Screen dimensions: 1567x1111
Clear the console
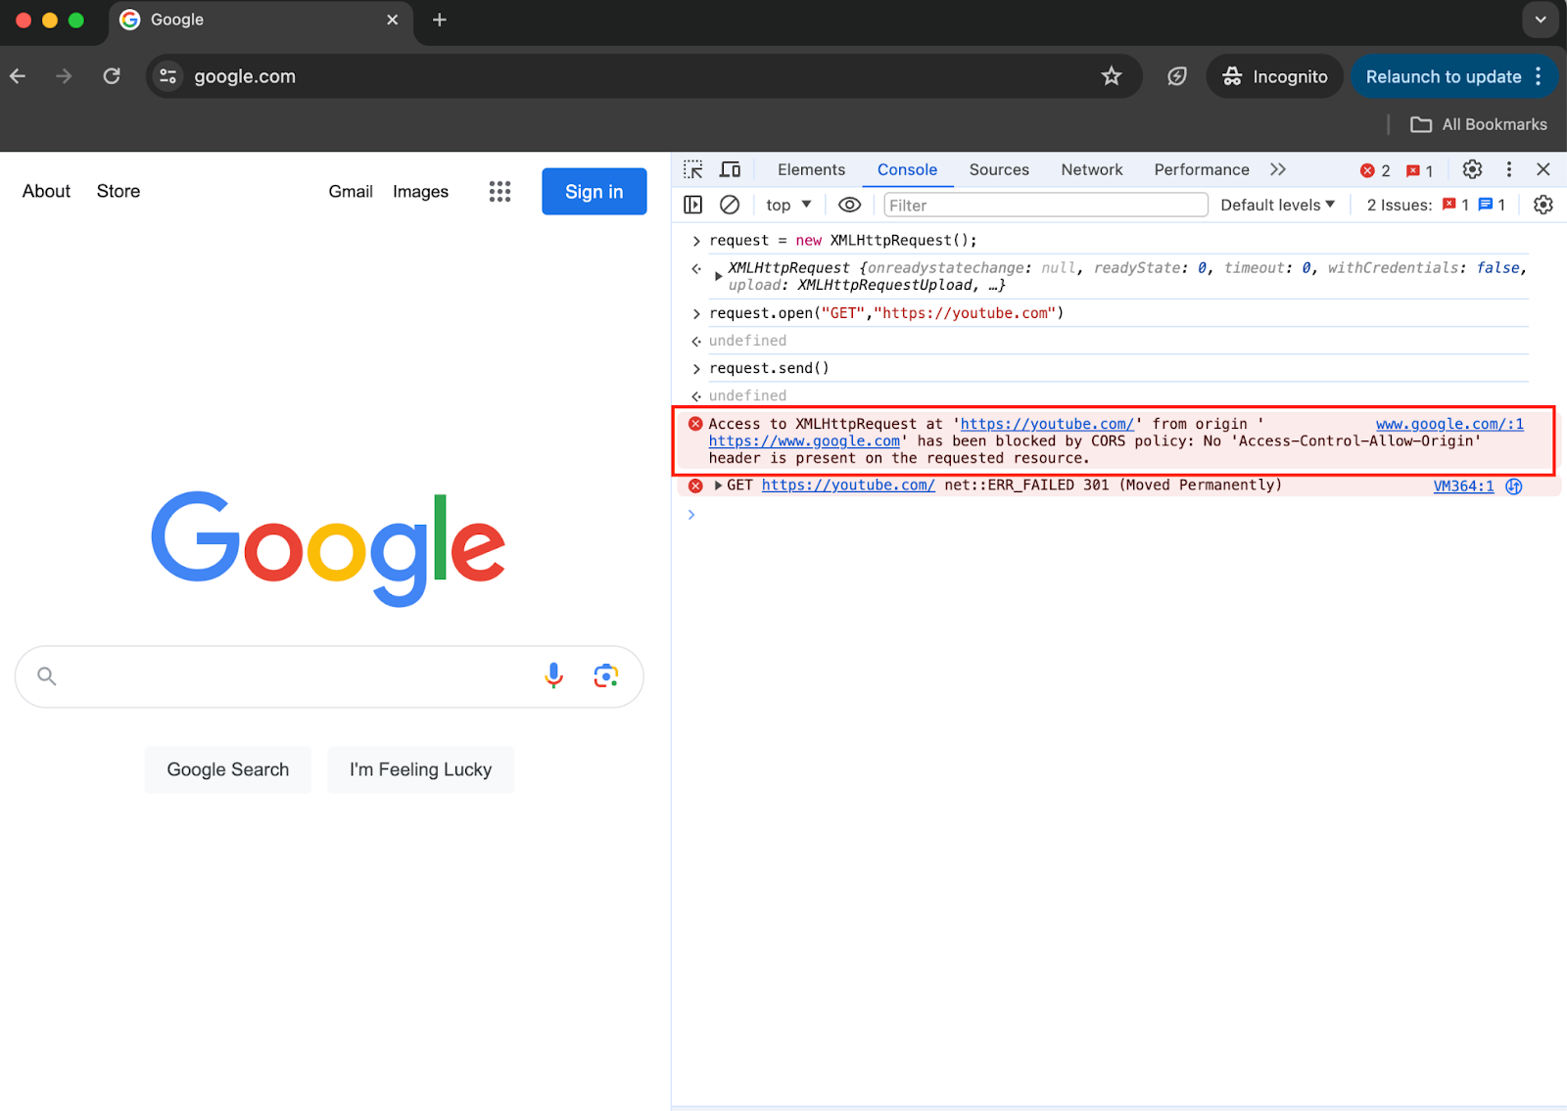click(x=729, y=205)
